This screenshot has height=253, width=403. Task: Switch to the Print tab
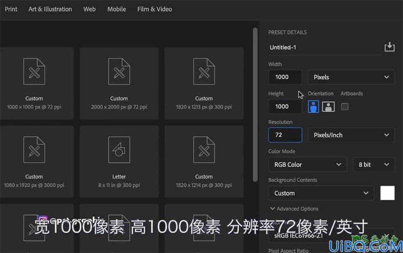pos(11,9)
